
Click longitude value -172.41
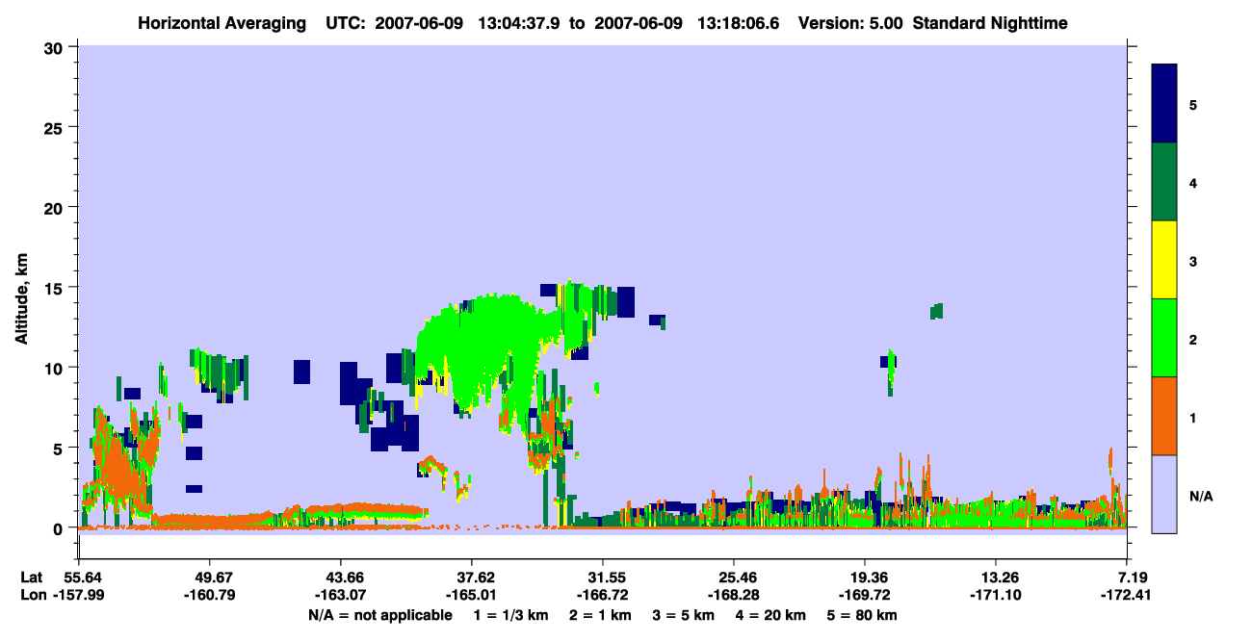pos(1127,596)
